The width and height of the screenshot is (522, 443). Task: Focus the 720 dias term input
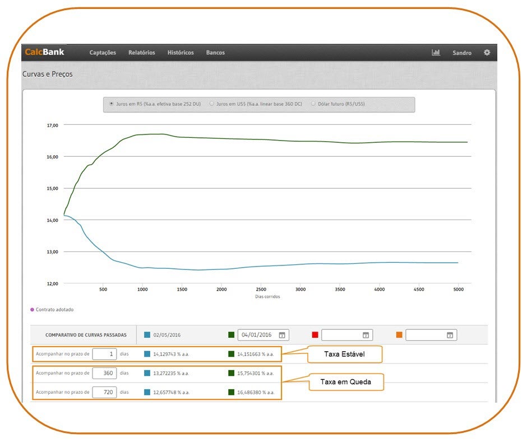click(x=104, y=392)
